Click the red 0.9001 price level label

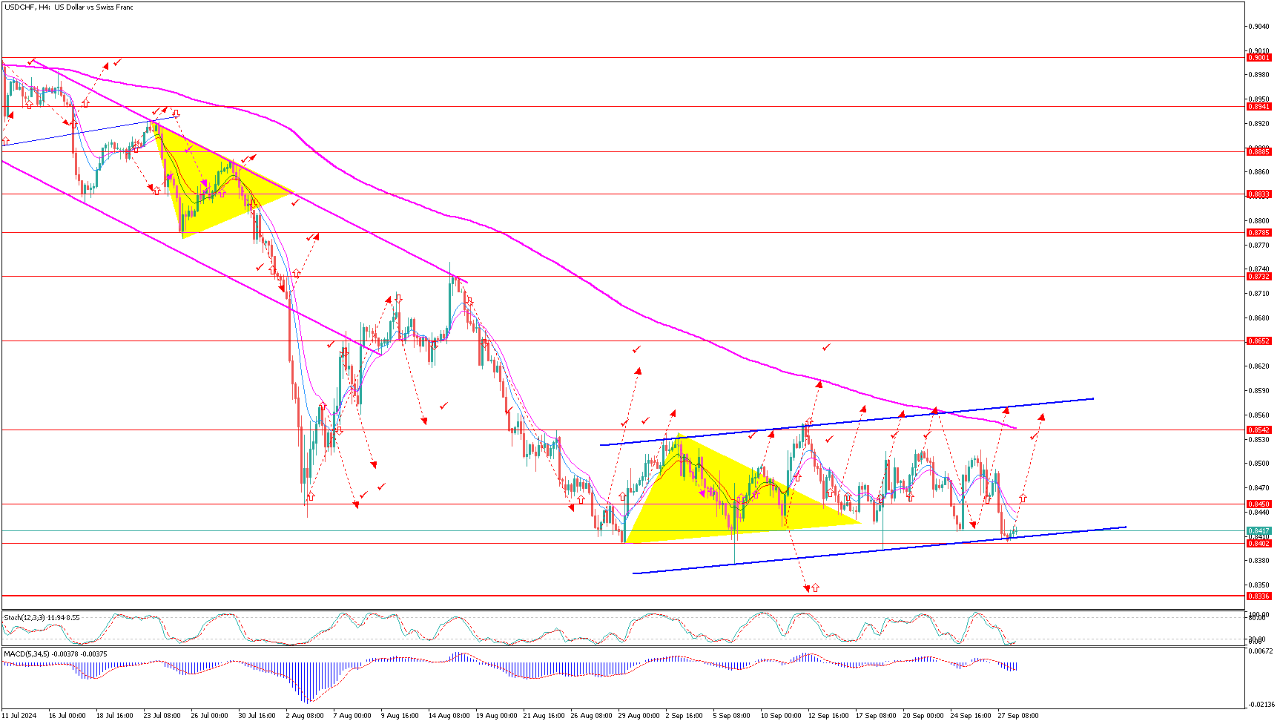click(1258, 58)
